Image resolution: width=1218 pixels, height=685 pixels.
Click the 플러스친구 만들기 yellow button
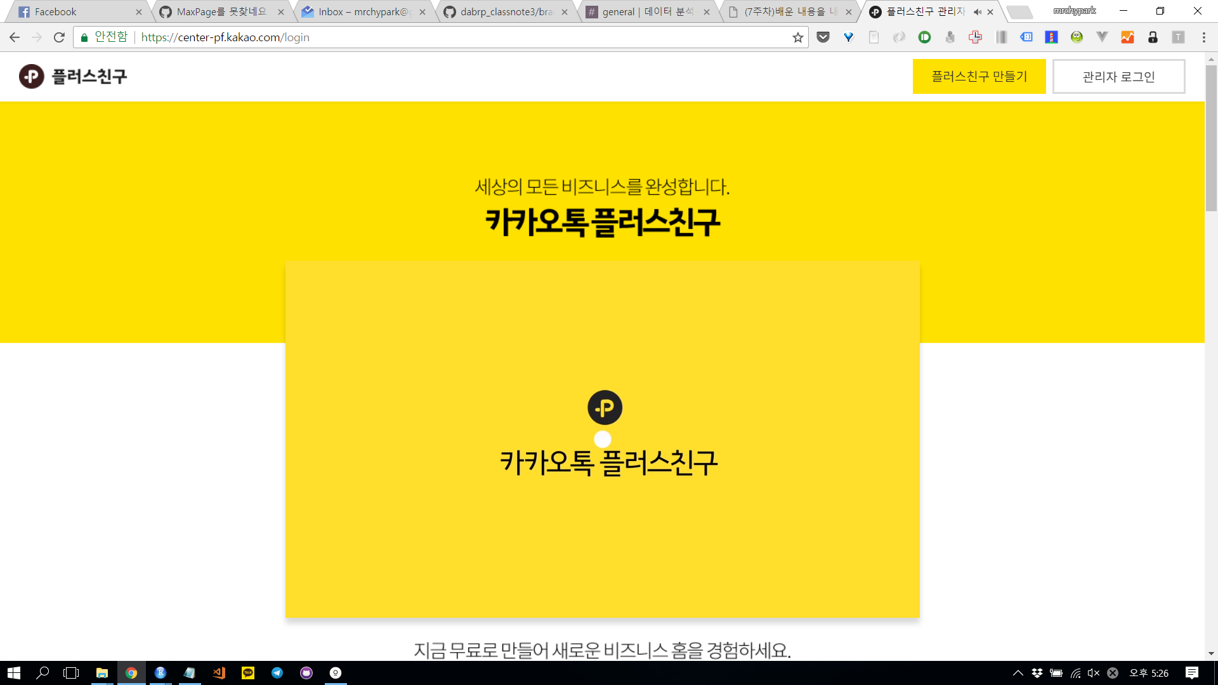tap(979, 77)
